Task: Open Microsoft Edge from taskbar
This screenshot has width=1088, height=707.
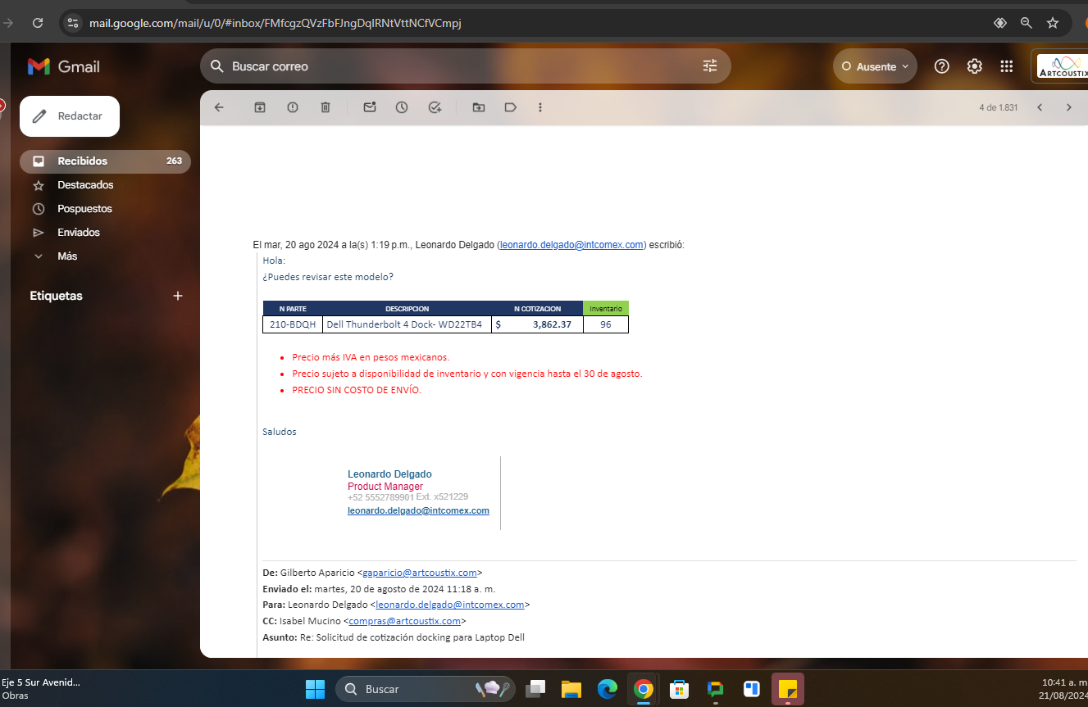Action: click(608, 689)
